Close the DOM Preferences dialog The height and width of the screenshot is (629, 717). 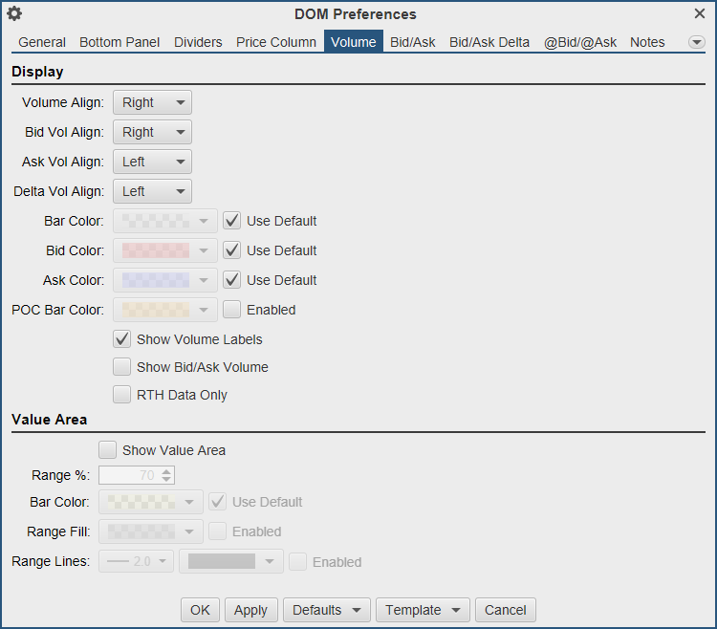pyautogui.click(x=699, y=14)
